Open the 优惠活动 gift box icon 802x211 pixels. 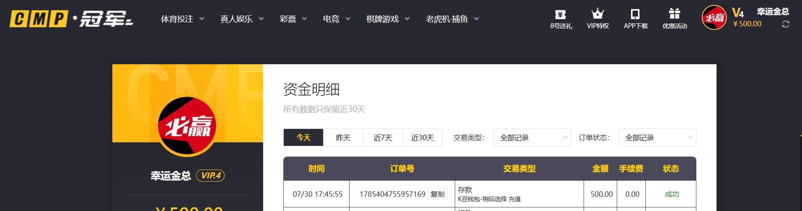click(674, 14)
